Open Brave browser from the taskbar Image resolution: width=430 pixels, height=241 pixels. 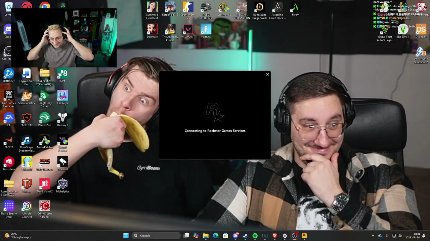[275, 236]
